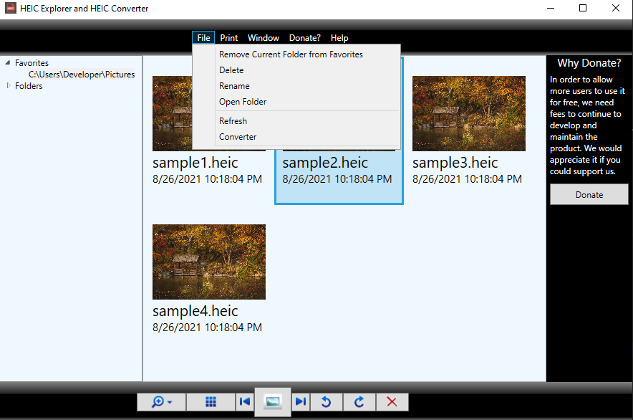
Task: Open the zoom magnifier dropdown in bottom toolbar
Action: [x=161, y=402]
